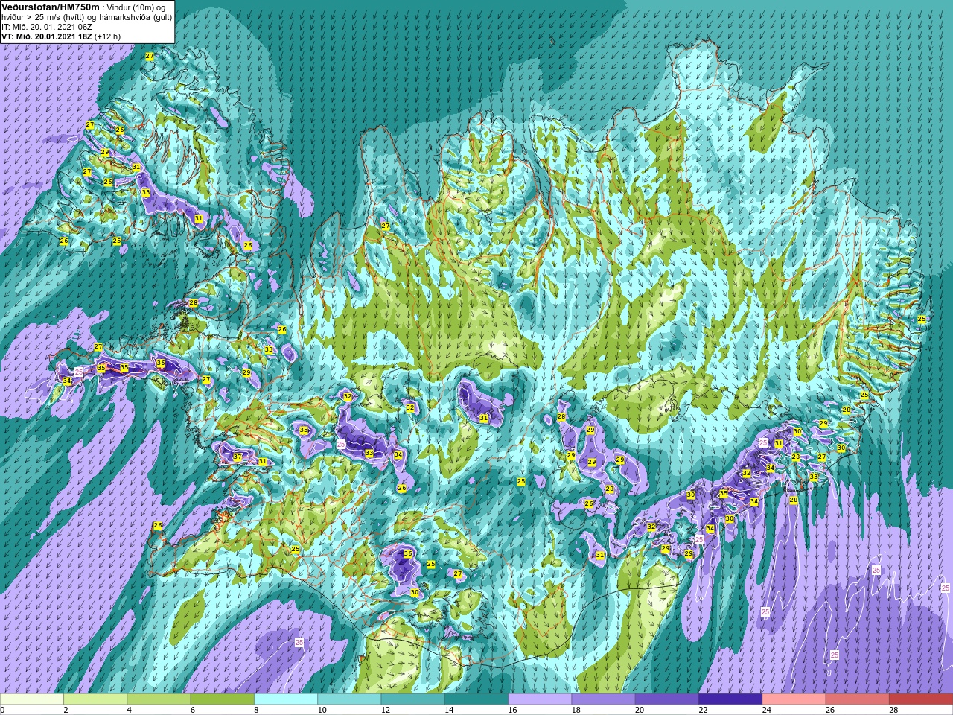Click the '16' tick on the legend scale
Viewport: 953px width, 715px height.
click(512, 710)
